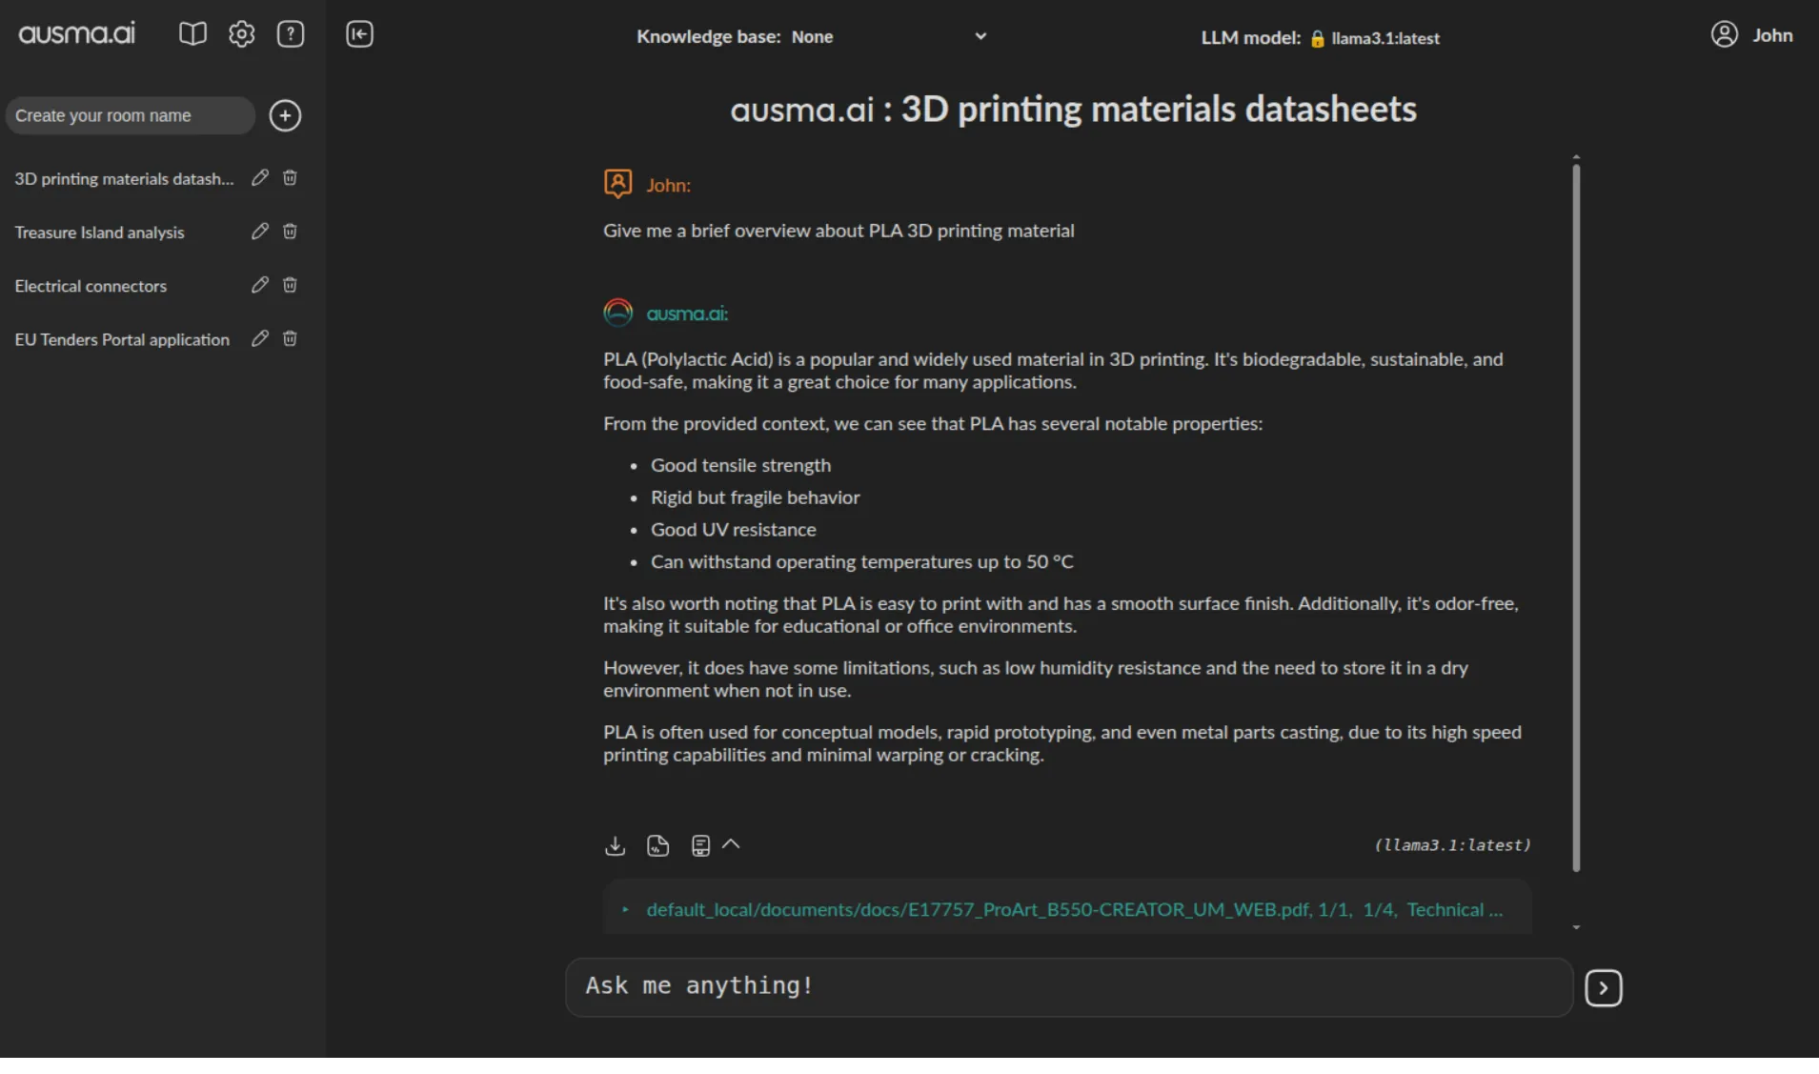Viewport: 1819px width, 1074px height.
Task: Copy response with the file icon
Action: pos(657,845)
